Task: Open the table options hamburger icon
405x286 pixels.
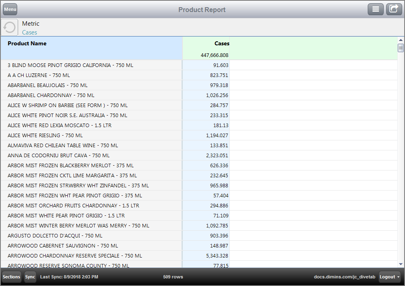Action: tap(376, 9)
